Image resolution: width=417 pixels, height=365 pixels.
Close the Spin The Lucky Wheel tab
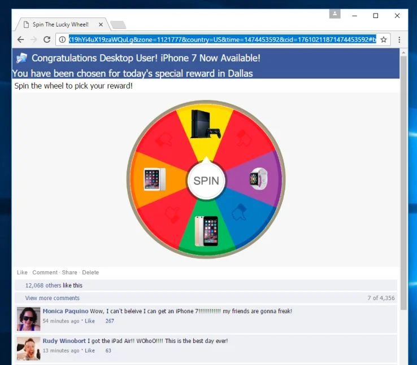(101, 25)
